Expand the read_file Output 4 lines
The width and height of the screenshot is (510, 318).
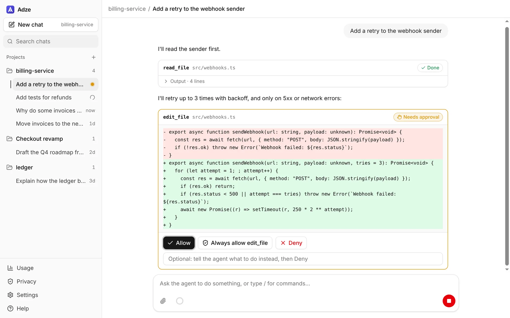tap(303, 81)
